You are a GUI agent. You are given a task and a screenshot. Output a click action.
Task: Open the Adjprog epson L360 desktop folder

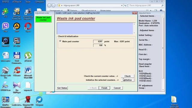174,102
